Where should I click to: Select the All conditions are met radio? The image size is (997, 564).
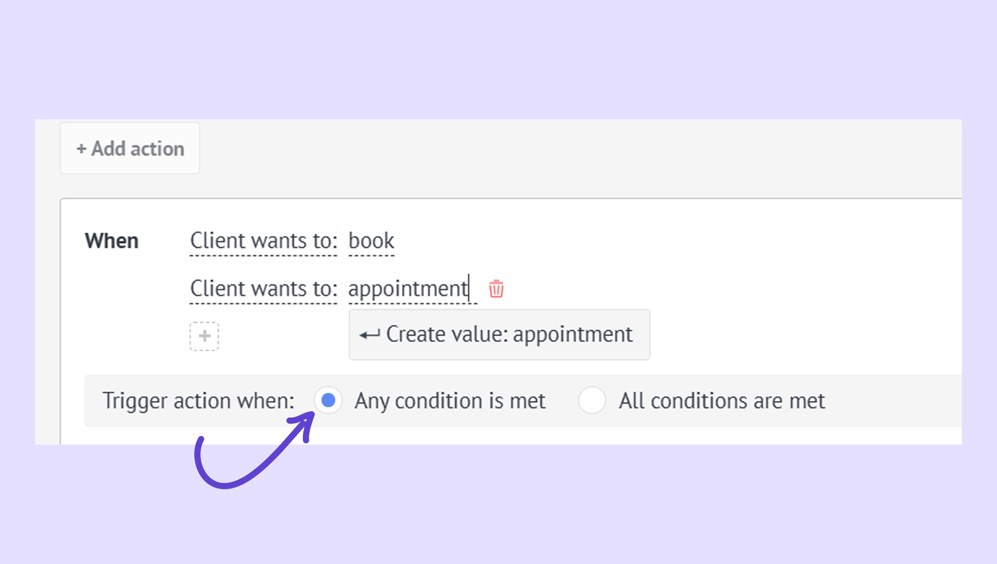(592, 400)
